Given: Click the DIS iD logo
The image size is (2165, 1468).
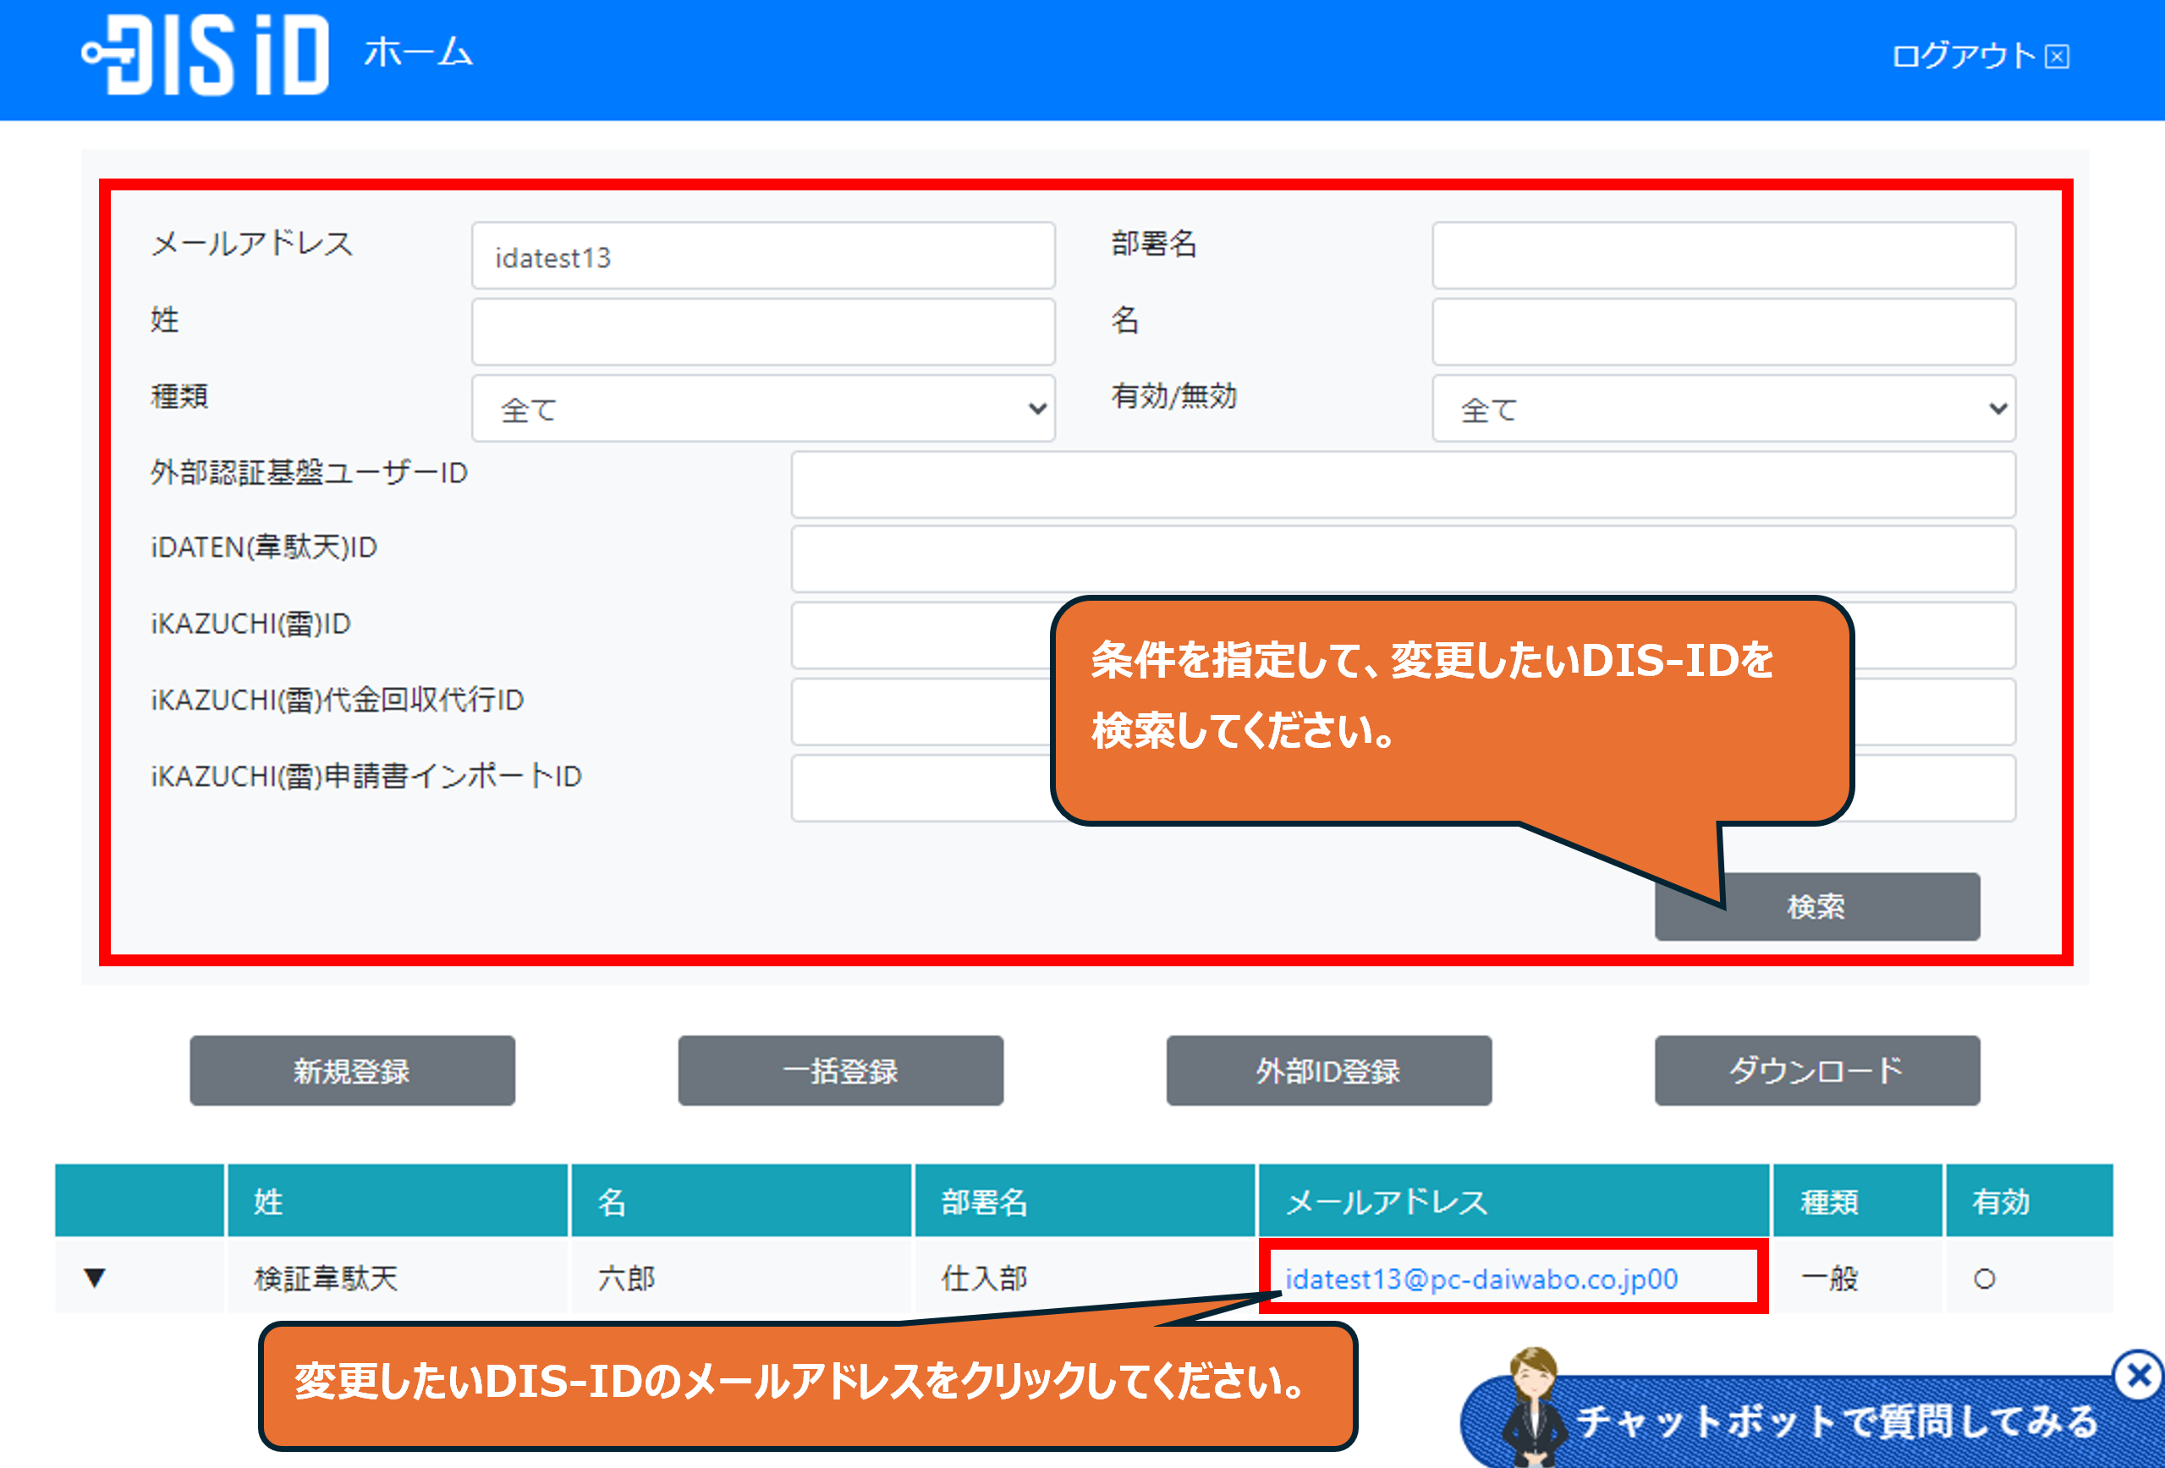Looking at the screenshot, I should pyautogui.click(x=206, y=55).
